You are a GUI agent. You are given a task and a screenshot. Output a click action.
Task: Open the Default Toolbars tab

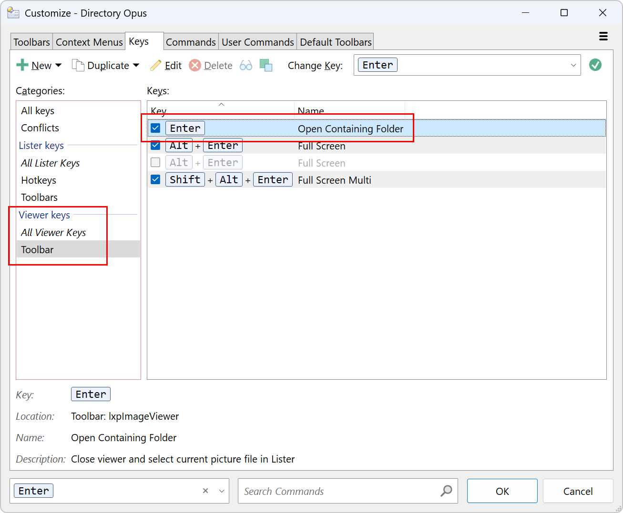click(336, 42)
